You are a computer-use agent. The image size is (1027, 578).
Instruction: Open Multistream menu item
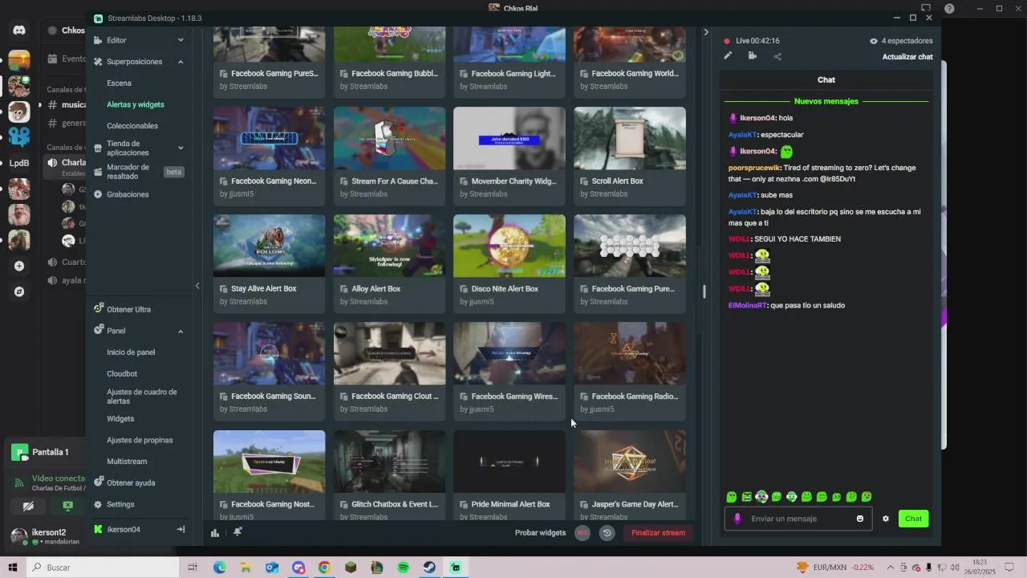[x=127, y=462]
